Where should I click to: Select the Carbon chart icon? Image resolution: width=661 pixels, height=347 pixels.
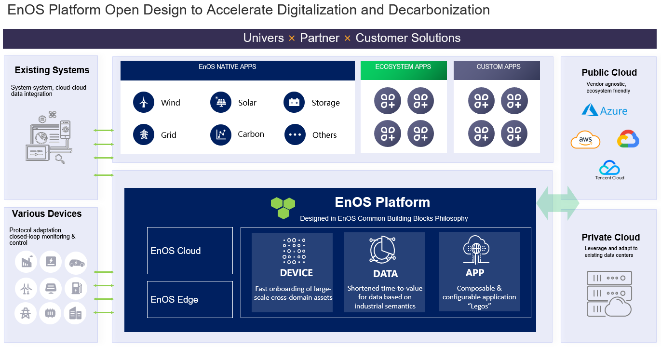221,135
